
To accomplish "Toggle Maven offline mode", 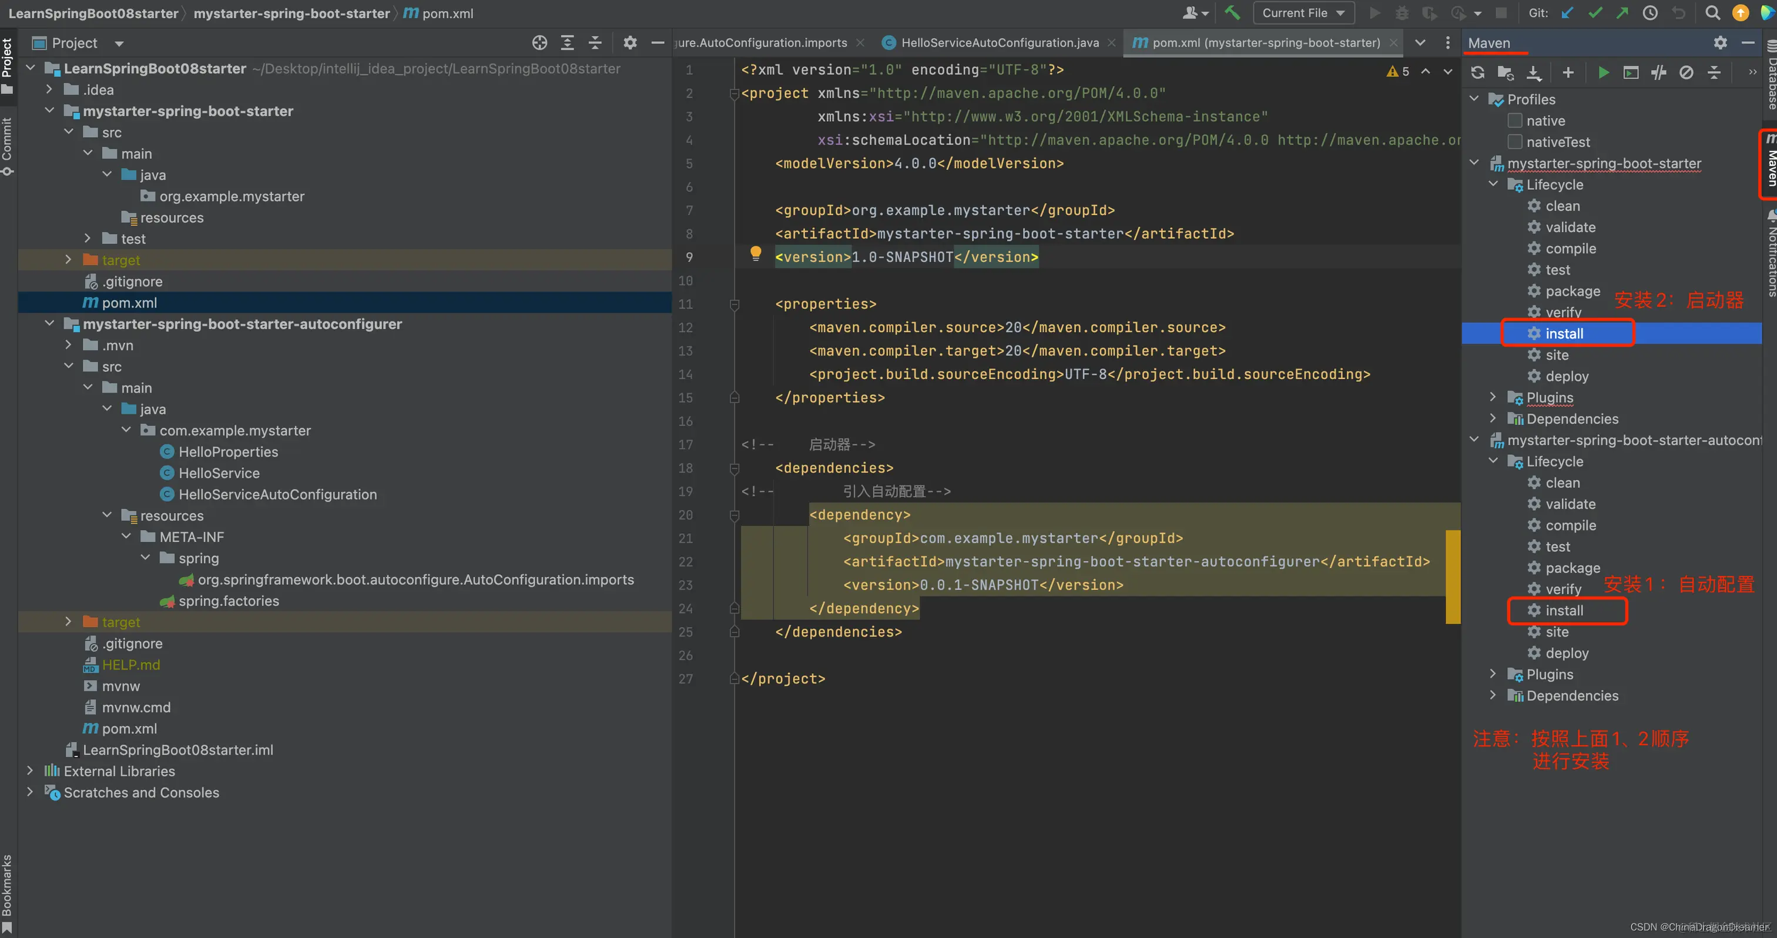I will tap(1658, 72).
